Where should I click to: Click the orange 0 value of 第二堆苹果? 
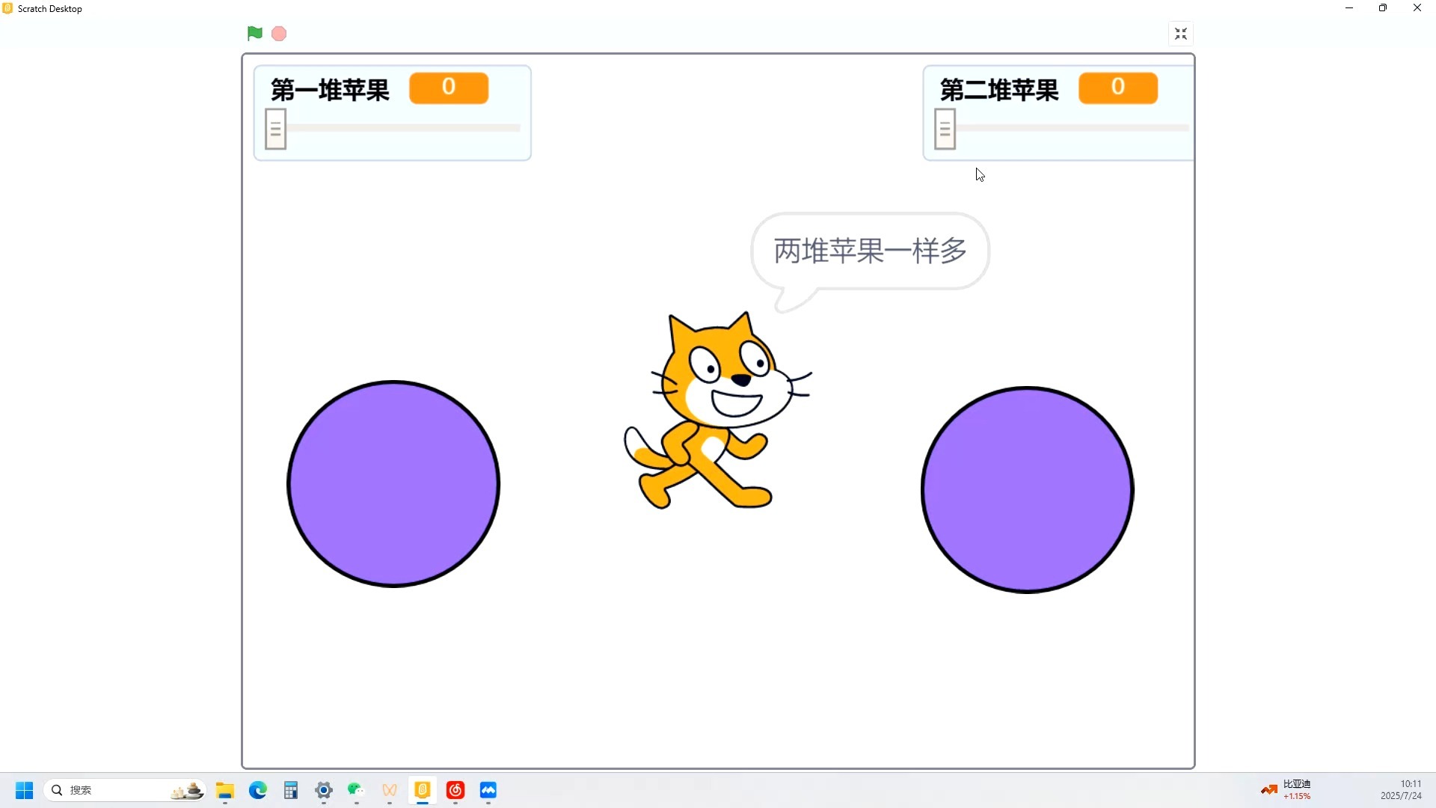pos(1117,88)
